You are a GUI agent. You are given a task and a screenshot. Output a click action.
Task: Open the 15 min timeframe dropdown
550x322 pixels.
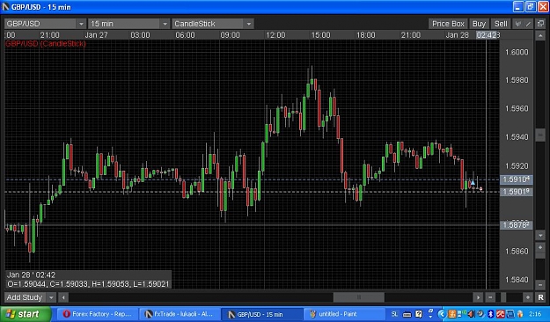128,24
